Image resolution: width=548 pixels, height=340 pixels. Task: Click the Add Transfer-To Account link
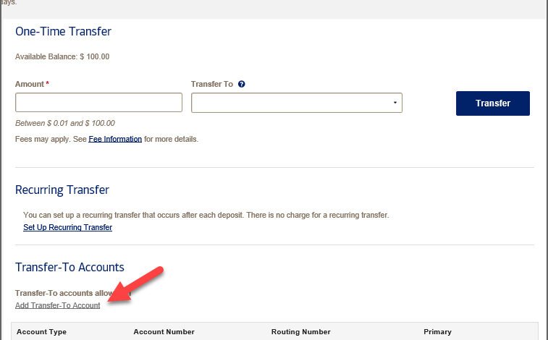coord(58,305)
